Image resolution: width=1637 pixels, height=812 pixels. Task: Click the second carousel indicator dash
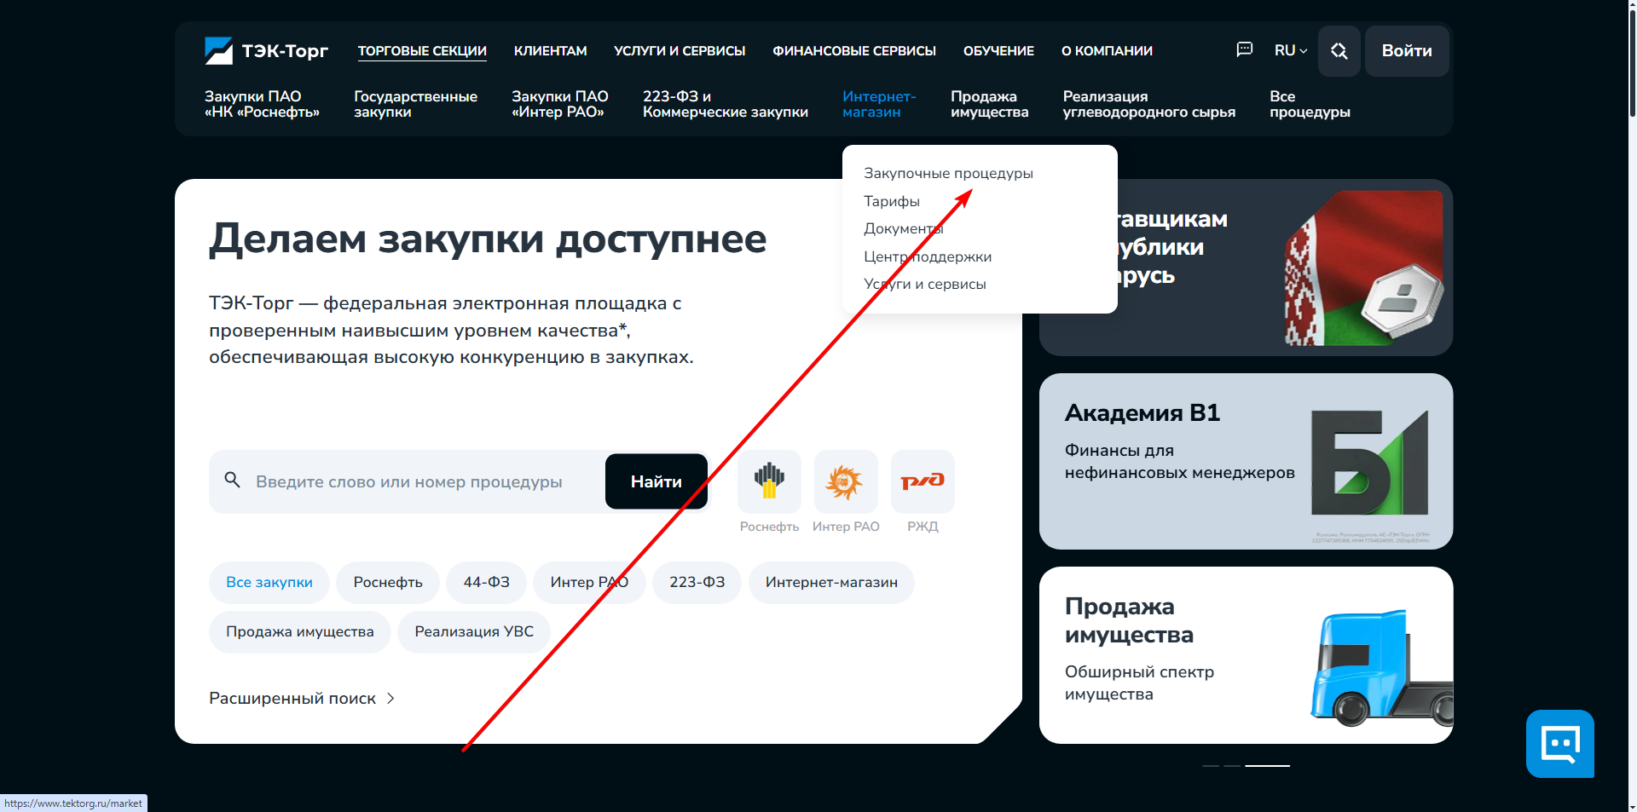[1232, 766]
